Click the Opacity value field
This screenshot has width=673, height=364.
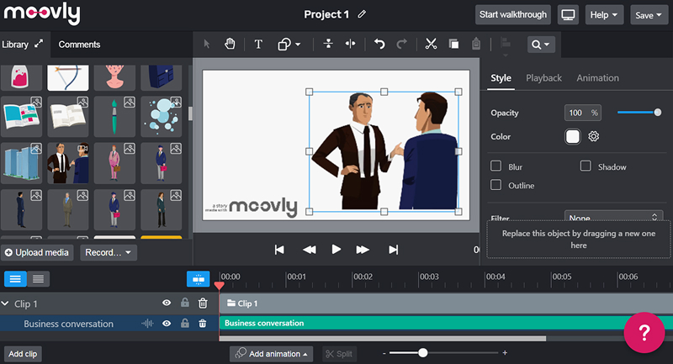tap(582, 113)
